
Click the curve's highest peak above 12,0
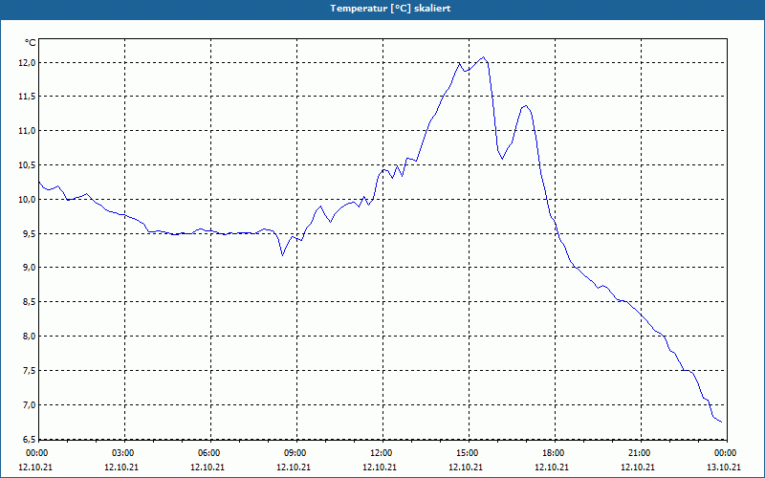tap(483, 57)
